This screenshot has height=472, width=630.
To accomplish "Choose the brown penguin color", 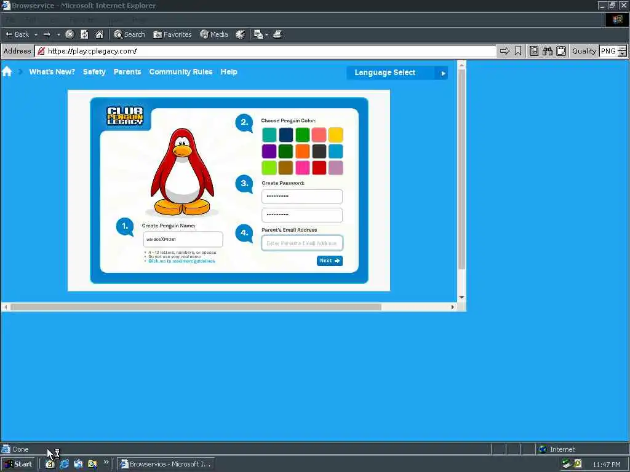I will coord(285,168).
